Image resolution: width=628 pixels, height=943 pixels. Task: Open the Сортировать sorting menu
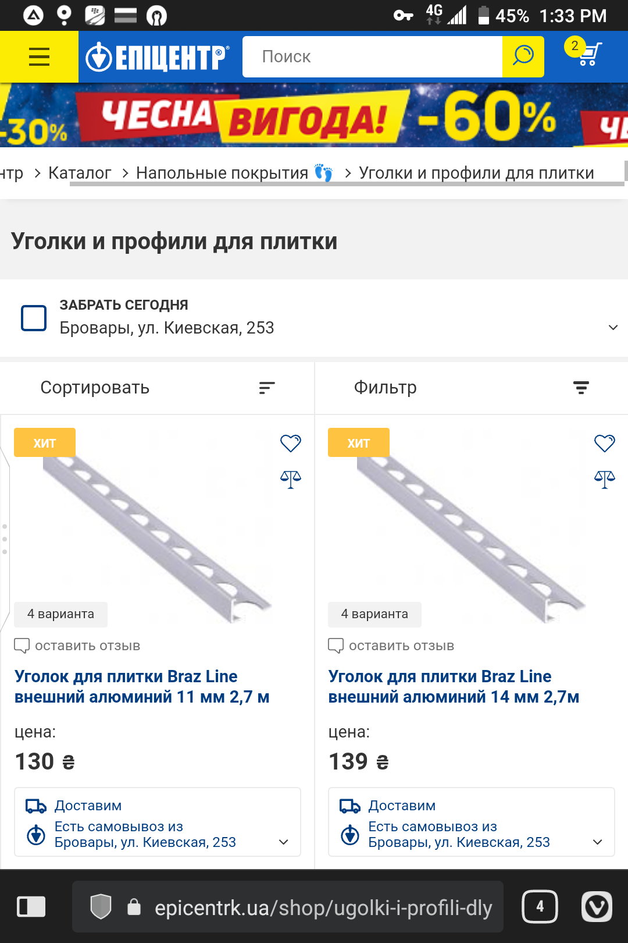pos(157,388)
